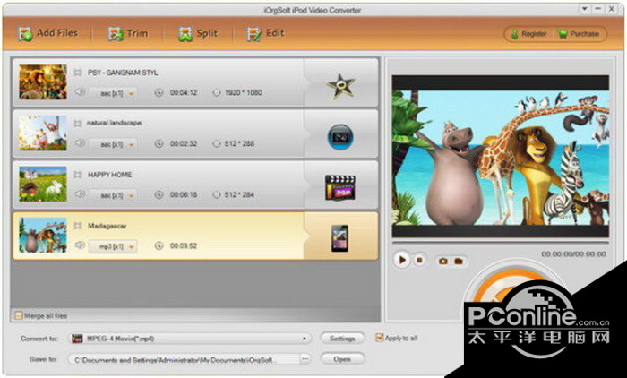Open the Split tool
This screenshot has width=627, height=378.
pos(198,34)
